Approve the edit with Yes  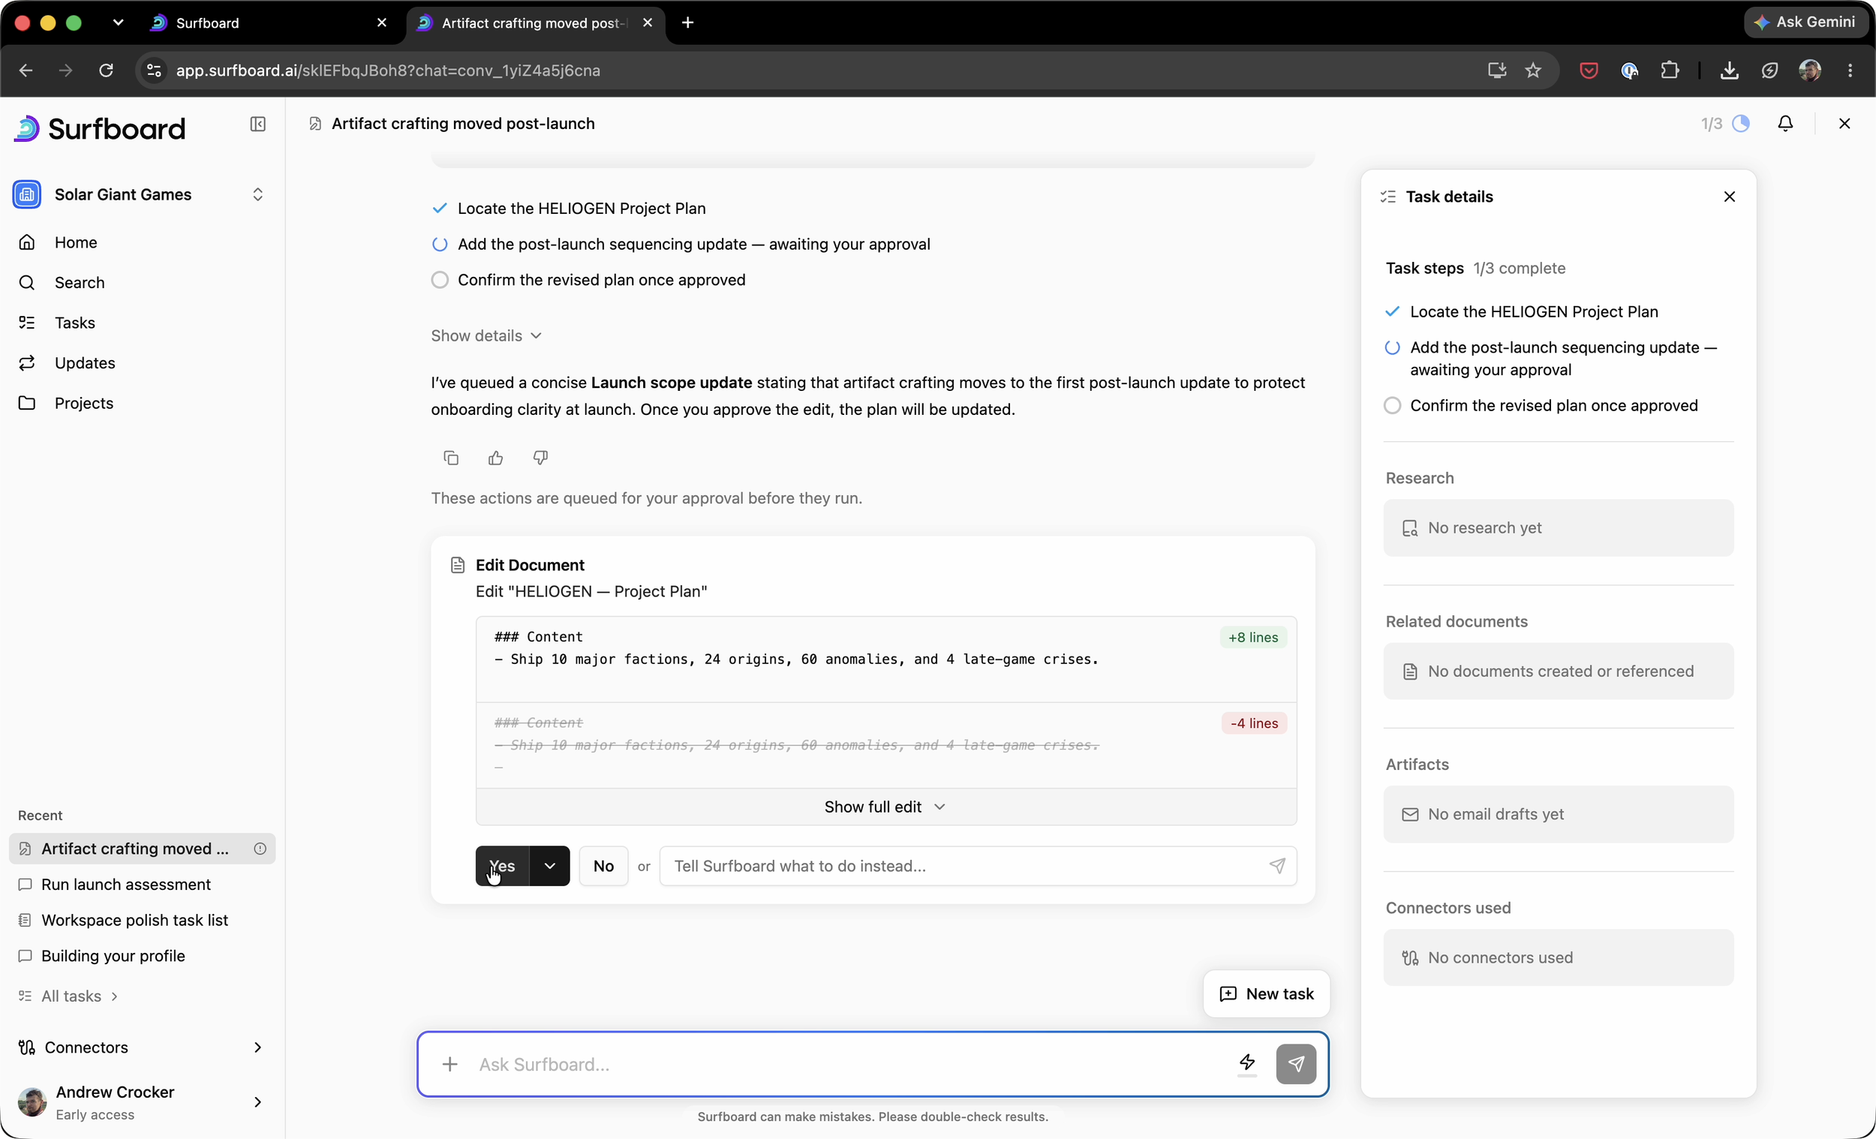503,866
